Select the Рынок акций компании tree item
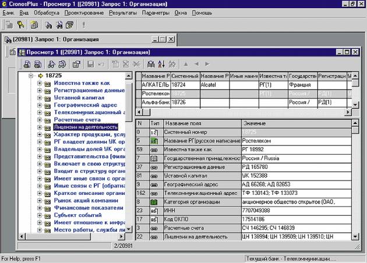Screen dimensions: 367x263 [x=86, y=201]
